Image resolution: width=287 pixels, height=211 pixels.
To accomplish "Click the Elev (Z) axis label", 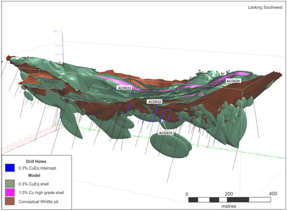I will pos(58,32).
